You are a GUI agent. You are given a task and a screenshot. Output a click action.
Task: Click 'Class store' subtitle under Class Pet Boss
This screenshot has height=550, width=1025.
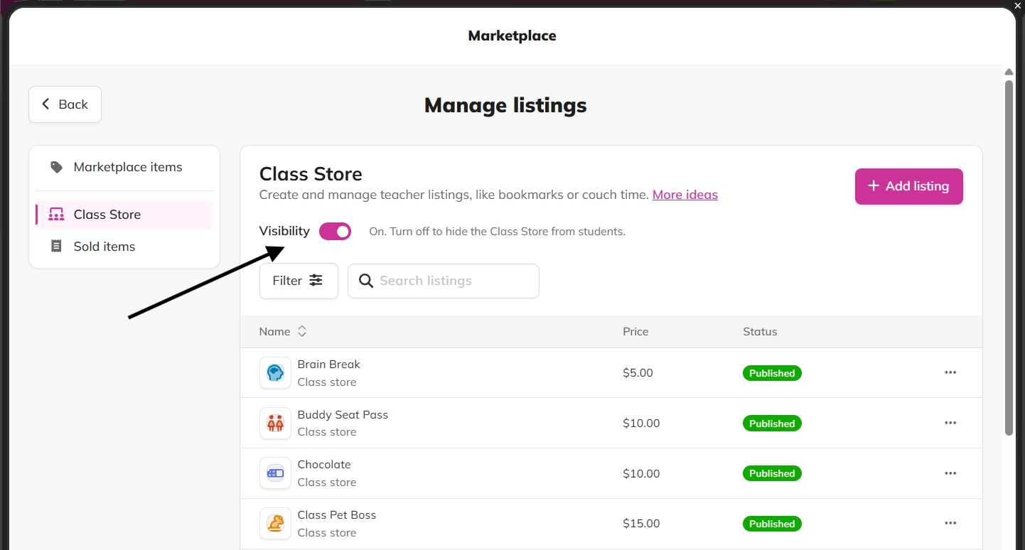pos(327,533)
